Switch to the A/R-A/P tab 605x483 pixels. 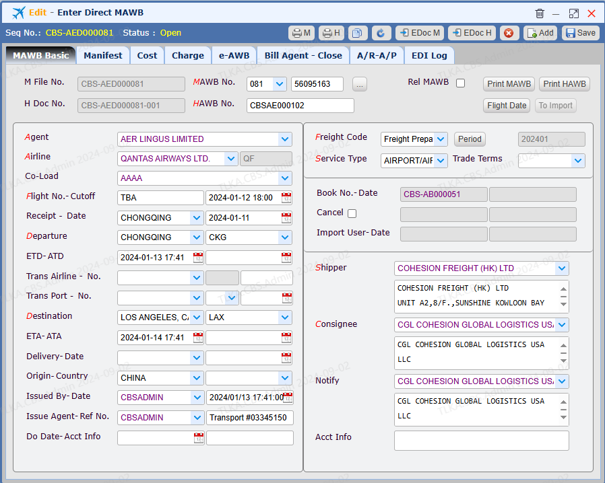tap(377, 55)
